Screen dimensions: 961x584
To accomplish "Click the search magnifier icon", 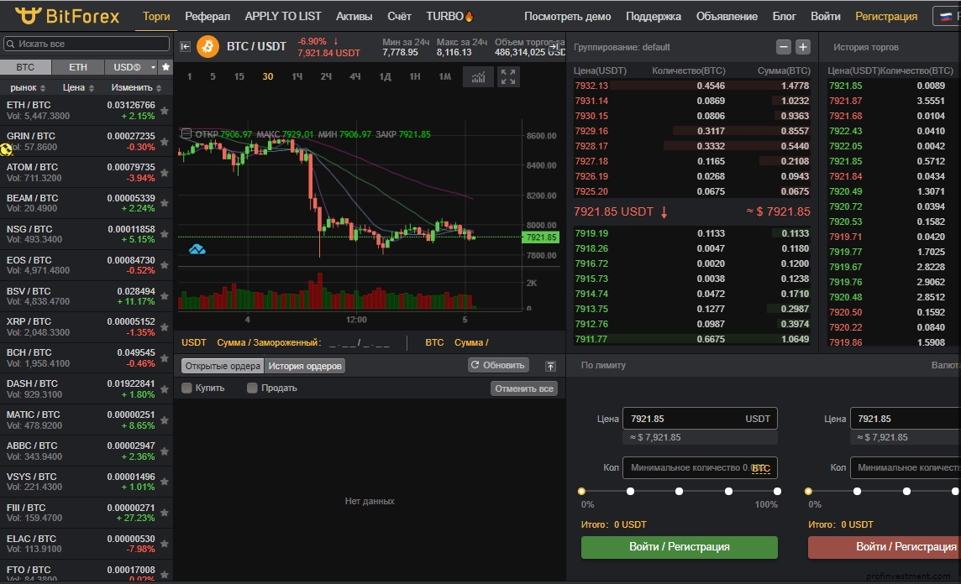I will [10, 44].
